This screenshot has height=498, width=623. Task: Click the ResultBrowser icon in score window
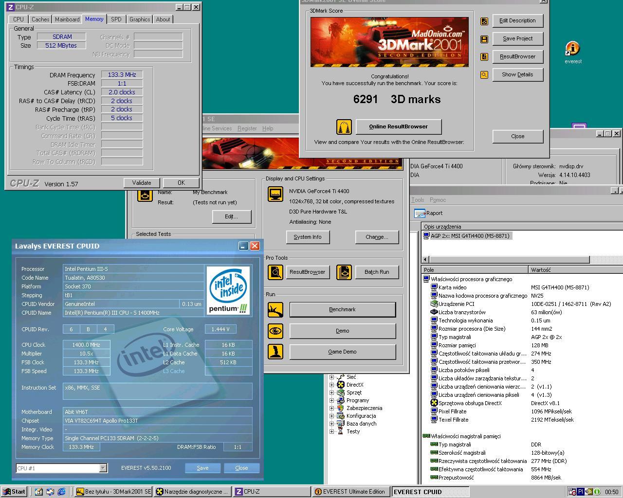tap(484, 57)
